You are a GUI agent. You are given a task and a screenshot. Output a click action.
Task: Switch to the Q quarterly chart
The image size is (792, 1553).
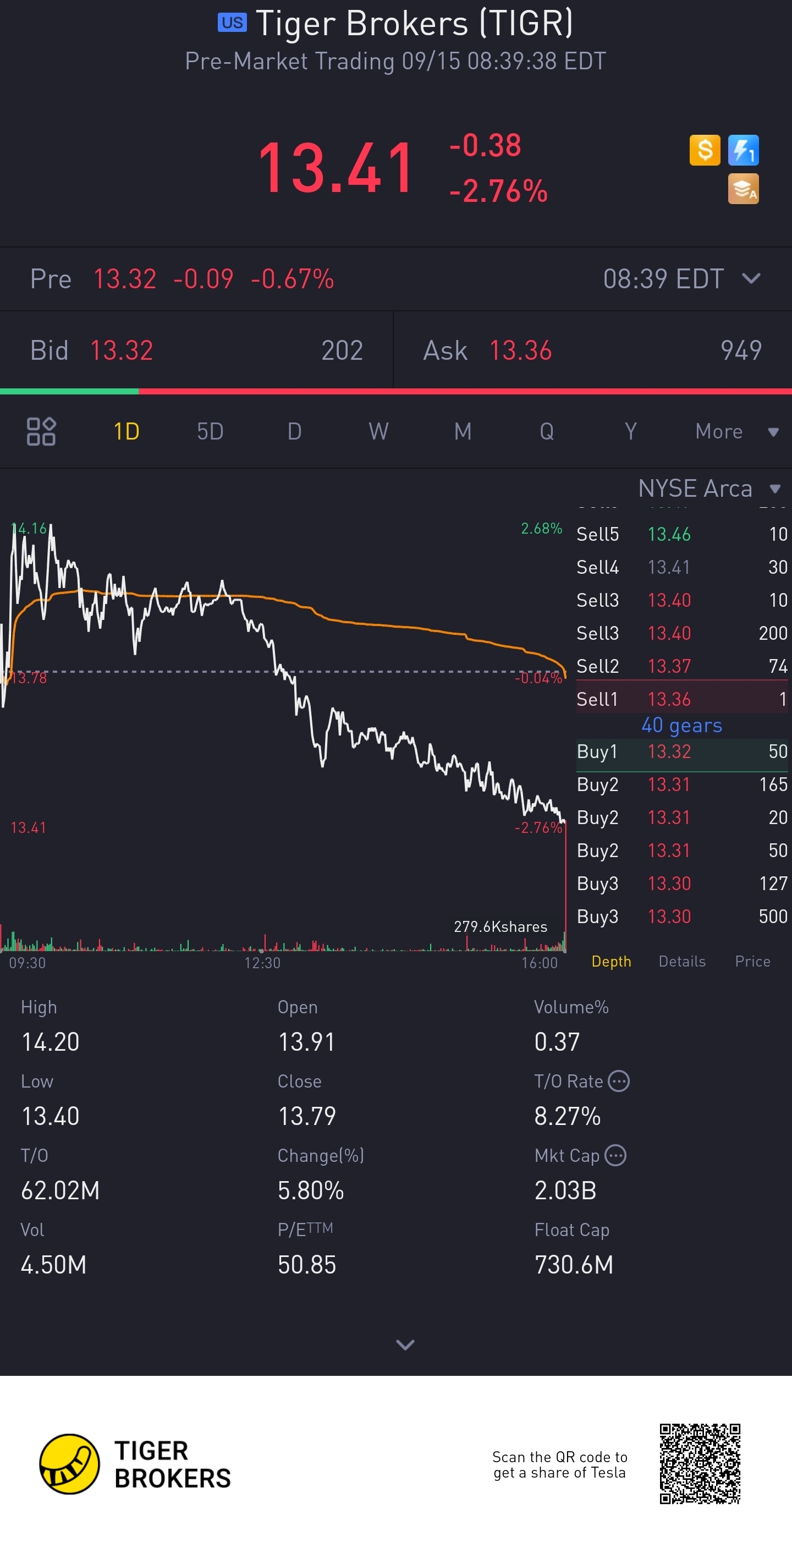pos(547,431)
